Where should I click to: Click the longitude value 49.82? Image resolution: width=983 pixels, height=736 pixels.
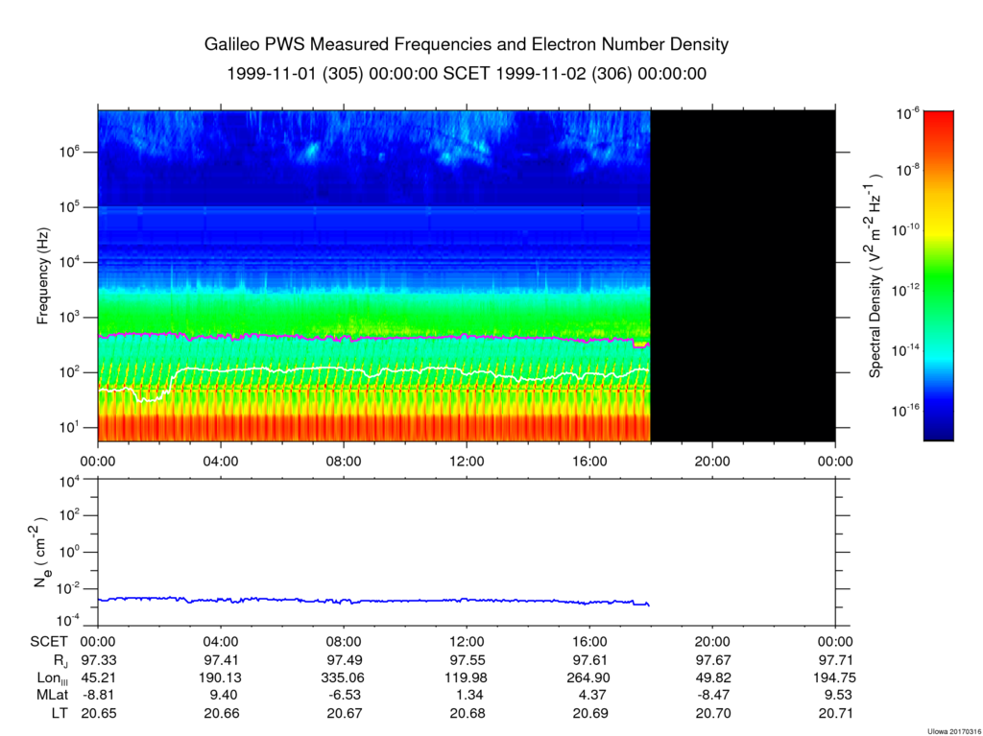(713, 677)
